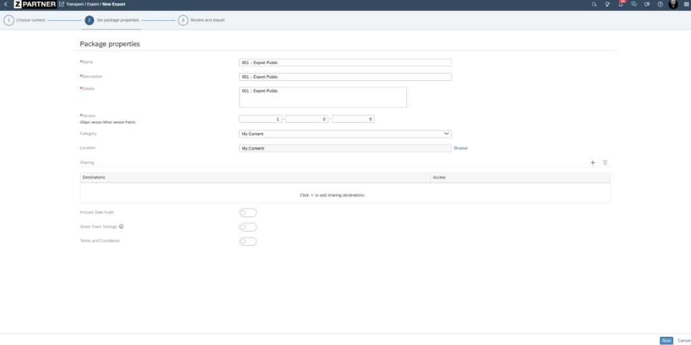This screenshot has height=345, width=691.
Task: Open the help question mark icon
Action: coord(660,4)
